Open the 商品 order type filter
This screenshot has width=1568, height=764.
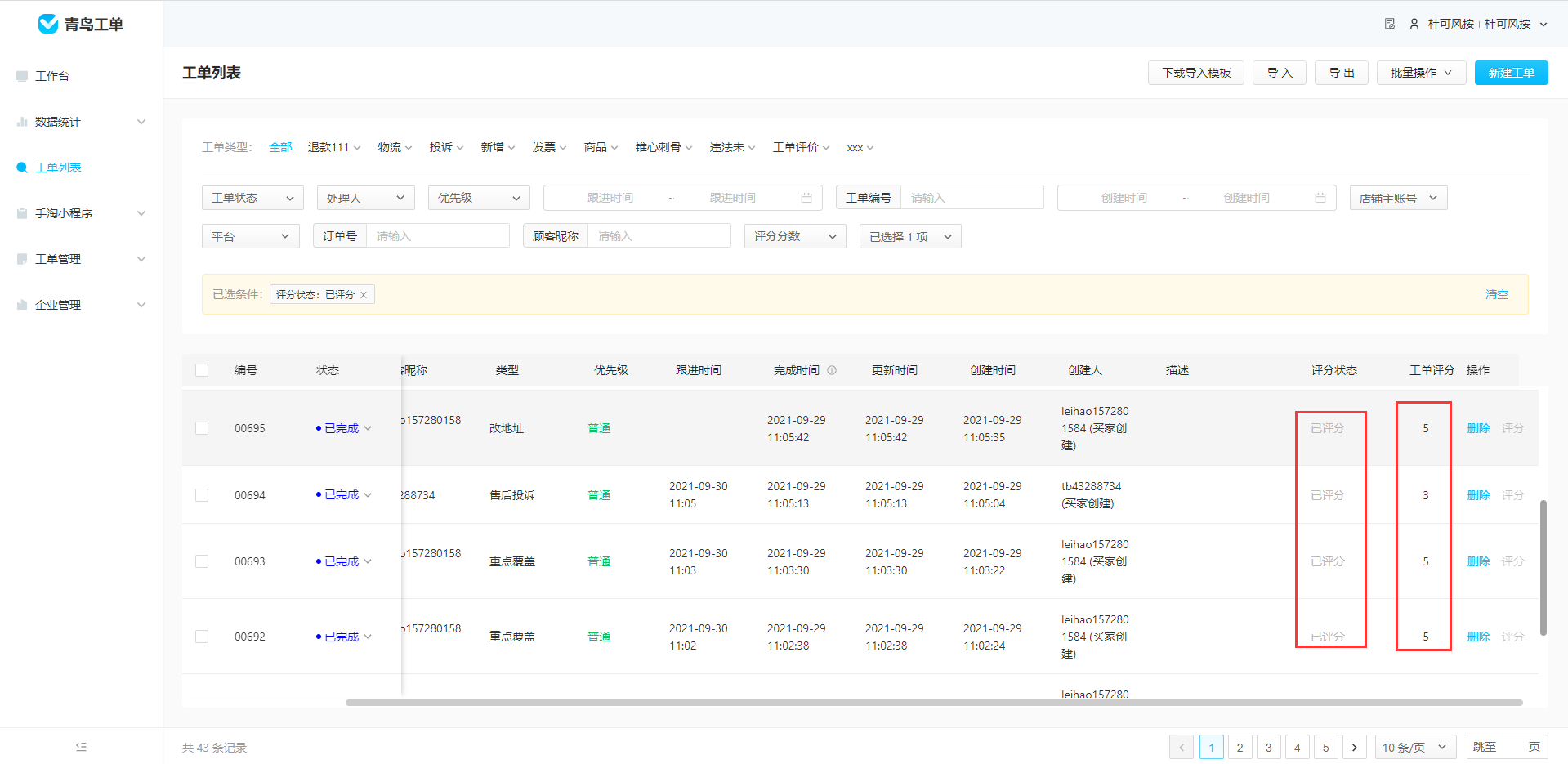coord(601,147)
